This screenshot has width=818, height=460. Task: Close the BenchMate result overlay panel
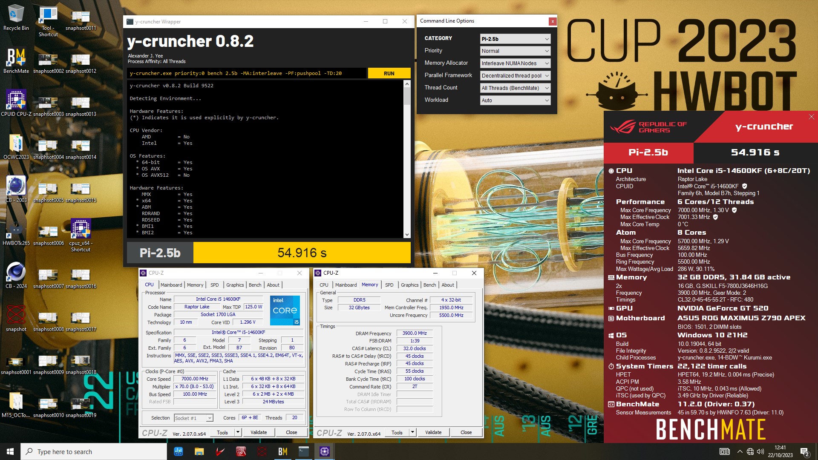811,117
